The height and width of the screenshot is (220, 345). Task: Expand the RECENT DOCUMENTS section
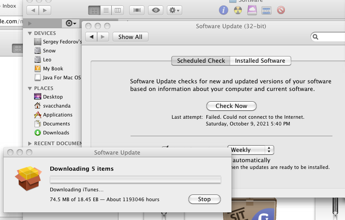[x=30, y=143]
